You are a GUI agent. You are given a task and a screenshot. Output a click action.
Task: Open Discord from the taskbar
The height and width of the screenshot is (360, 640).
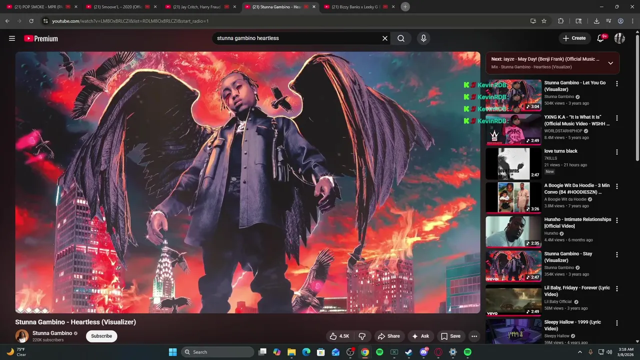coord(423,352)
